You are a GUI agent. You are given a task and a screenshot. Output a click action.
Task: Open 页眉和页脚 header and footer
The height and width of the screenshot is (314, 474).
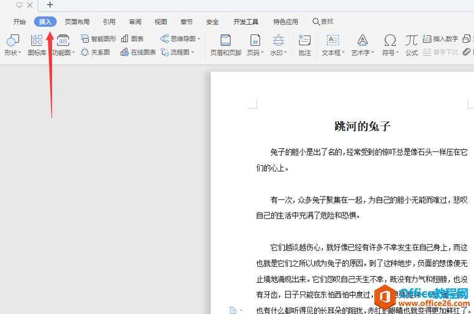click(x=225, y=45)
